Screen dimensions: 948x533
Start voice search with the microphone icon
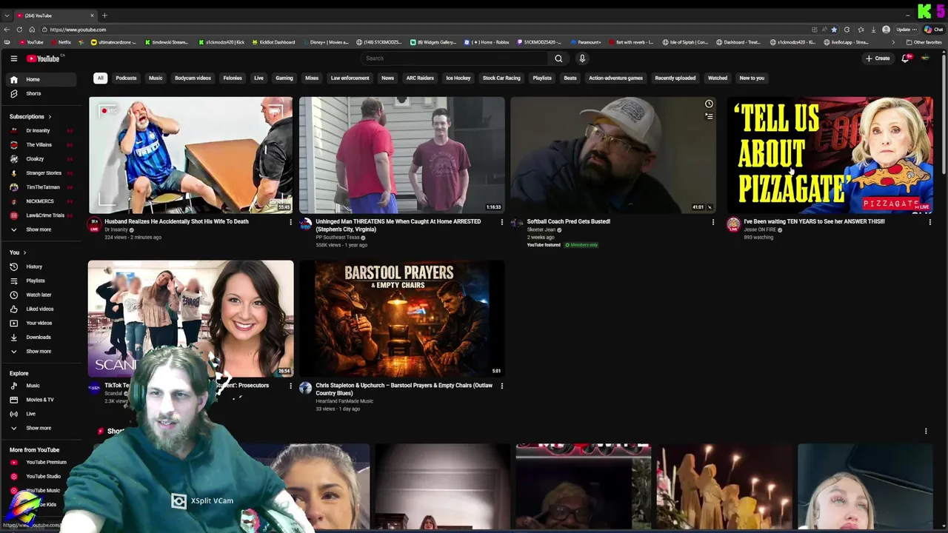click(x=582, y=58)
